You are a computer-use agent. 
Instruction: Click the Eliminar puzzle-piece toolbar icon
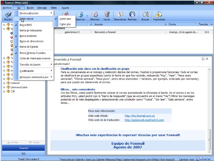(95, 14)
